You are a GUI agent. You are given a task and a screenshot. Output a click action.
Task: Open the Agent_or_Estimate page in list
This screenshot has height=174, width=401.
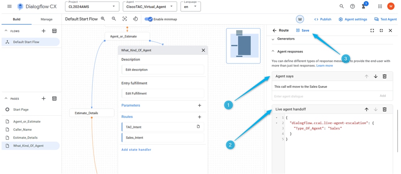(31, 121)
